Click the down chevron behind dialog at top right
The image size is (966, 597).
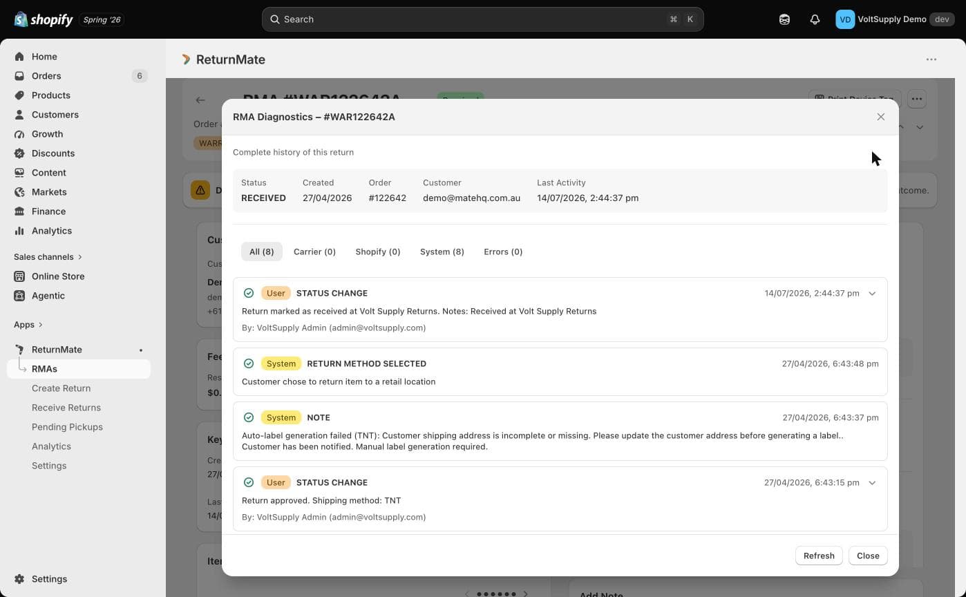(x=920, y=127)
